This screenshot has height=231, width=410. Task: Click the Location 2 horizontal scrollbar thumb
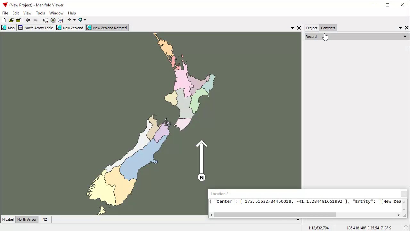275,215
